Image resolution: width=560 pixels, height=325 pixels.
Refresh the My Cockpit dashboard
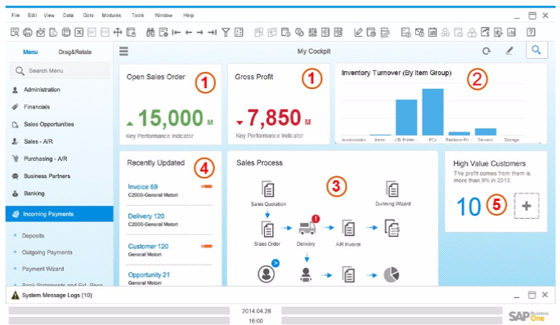click(486, 51)
